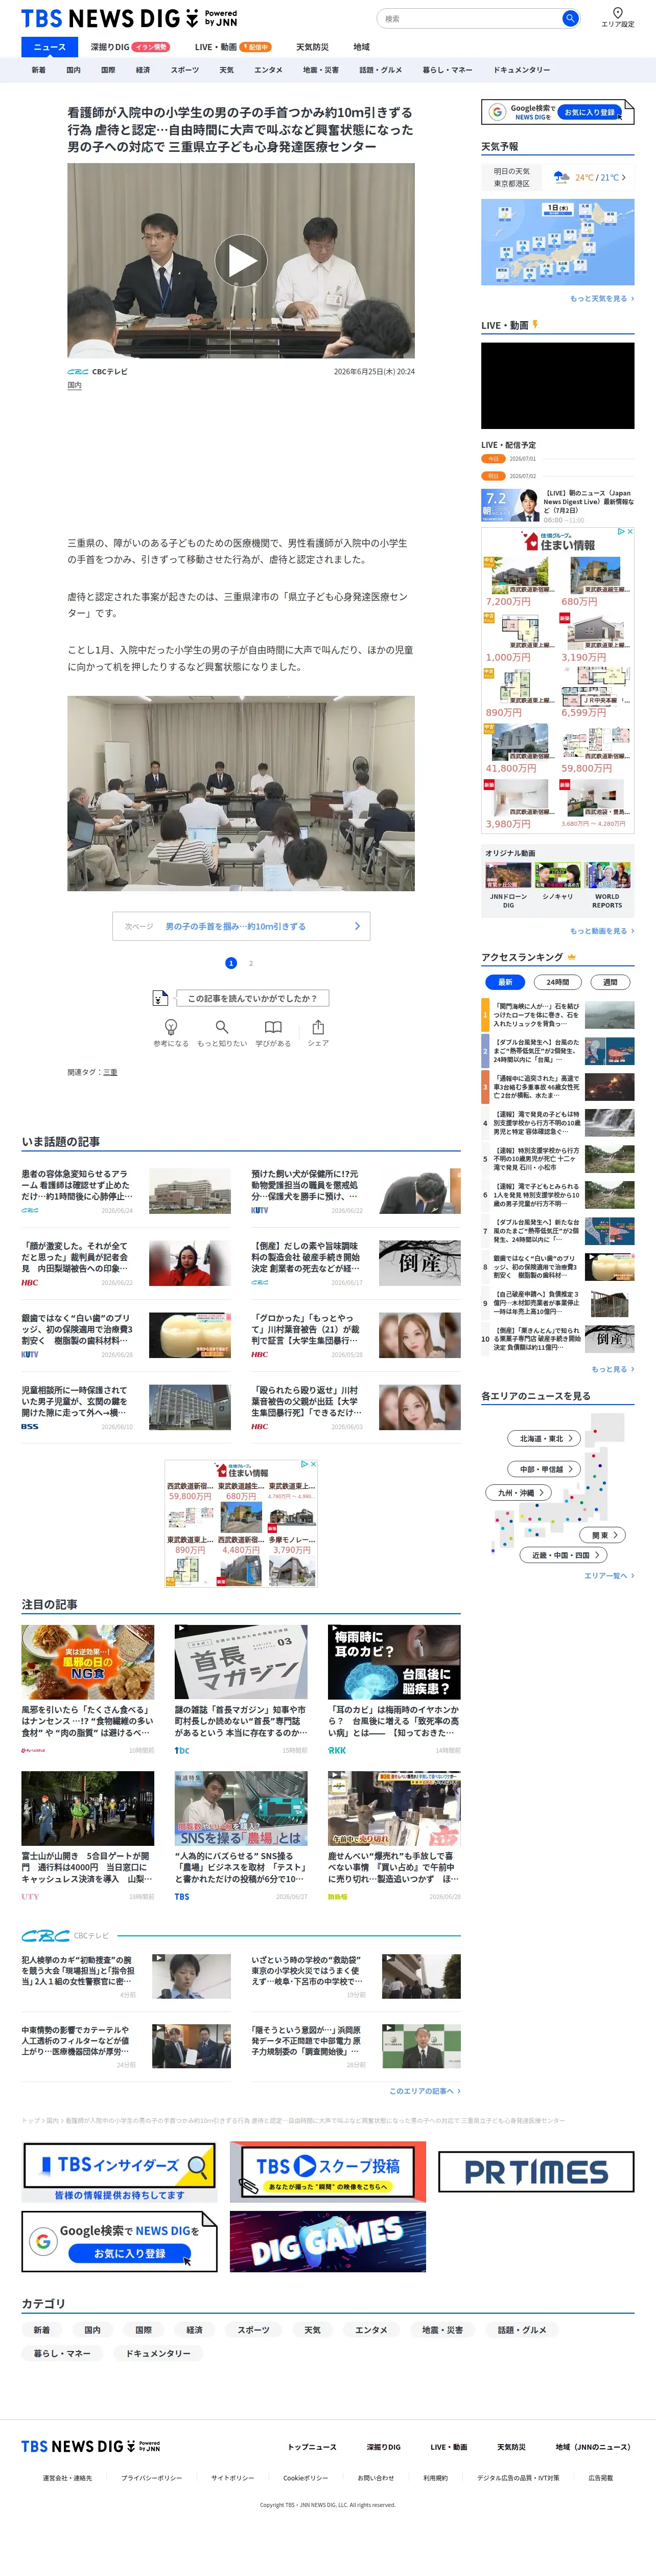Expand 北海道・東北 area news
Screen dimensions: 656x2576
click(543, 1438)
